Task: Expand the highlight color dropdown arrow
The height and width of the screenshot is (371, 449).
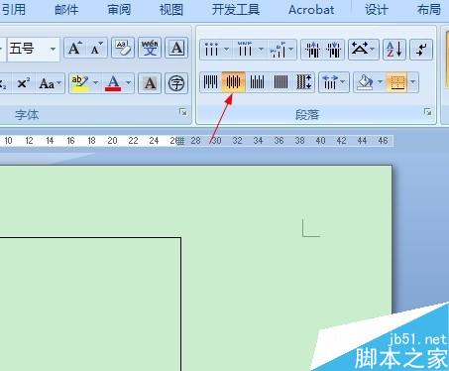Action: point(96,83)
